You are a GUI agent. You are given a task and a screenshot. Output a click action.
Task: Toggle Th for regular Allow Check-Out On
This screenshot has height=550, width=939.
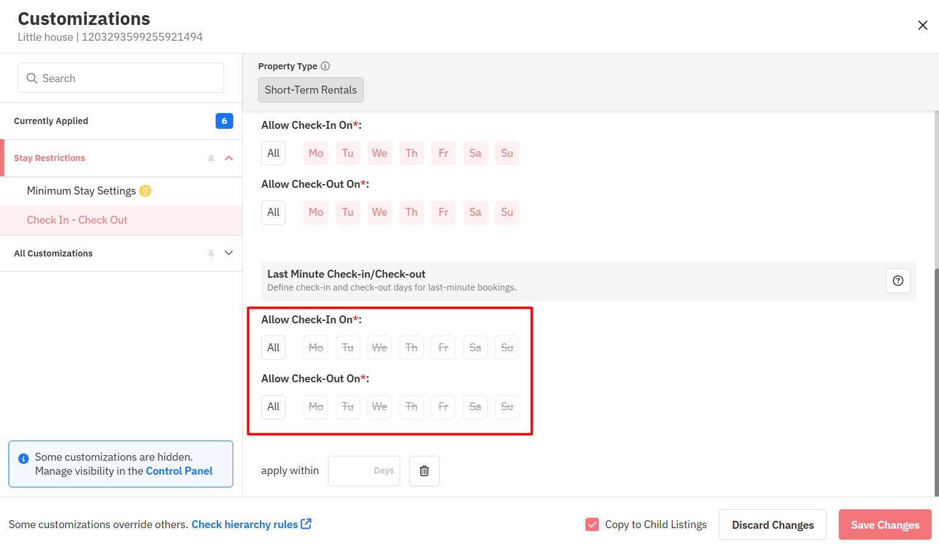click(x=411, y=212)
